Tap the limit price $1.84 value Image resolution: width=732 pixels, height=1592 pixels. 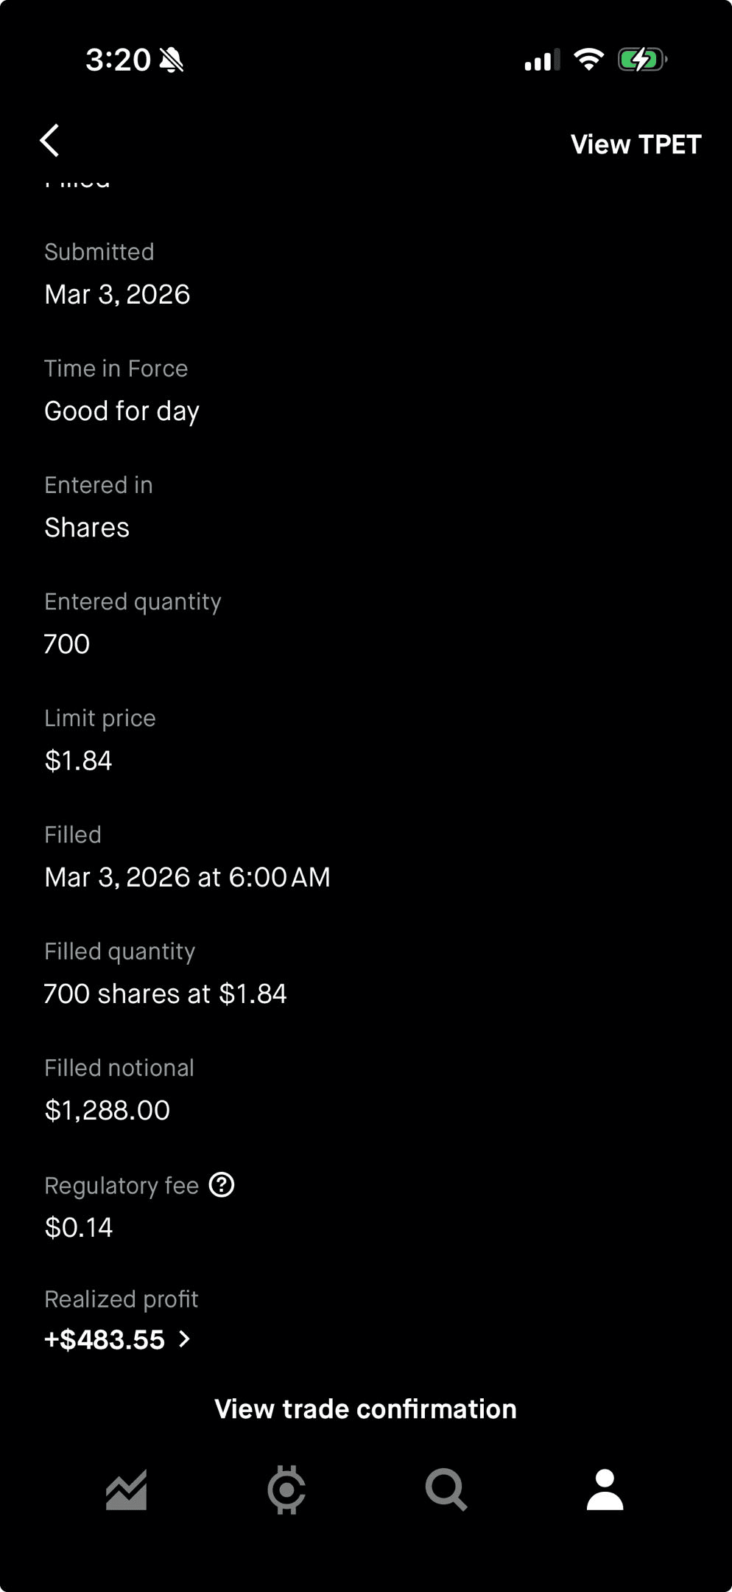78,761
